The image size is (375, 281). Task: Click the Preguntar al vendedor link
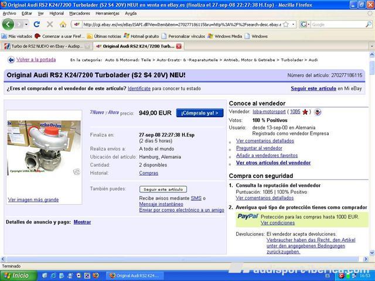[259, 148]
